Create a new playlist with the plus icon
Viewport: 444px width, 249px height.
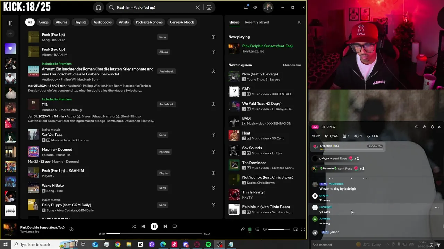tap(10, 34)
